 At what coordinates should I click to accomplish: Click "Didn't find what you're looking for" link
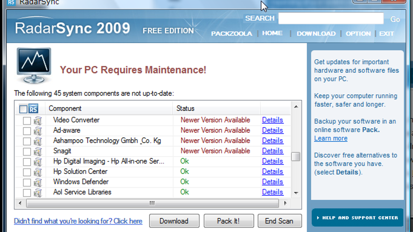tap(78, 221)
